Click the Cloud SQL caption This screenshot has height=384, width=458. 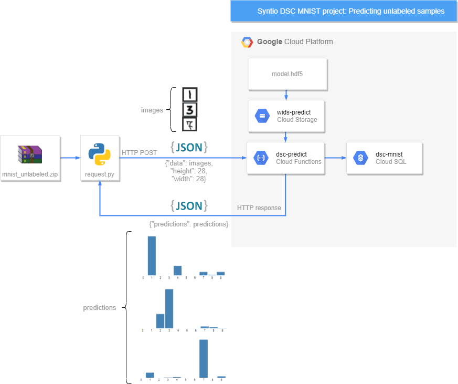(391, 162)
